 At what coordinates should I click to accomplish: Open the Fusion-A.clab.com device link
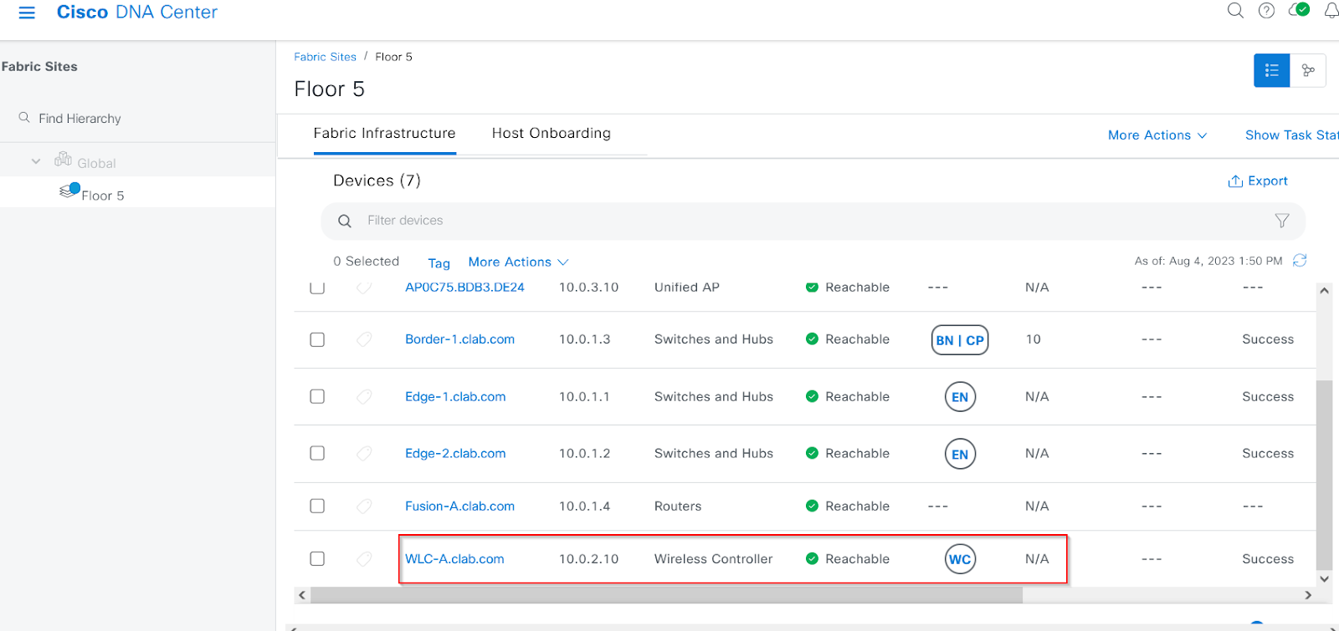pyautogui.click(x=459, y=506)
